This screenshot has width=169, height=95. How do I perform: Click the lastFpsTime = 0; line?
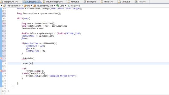[35, 51]
